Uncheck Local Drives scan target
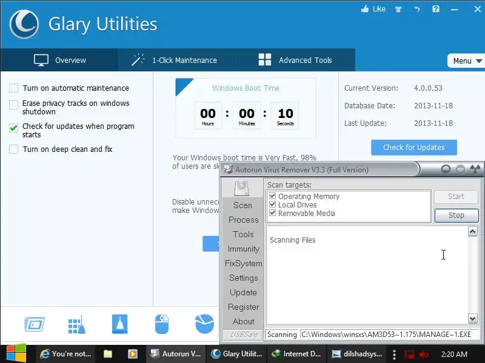Screen dimensions: 485x363 [x=272, y=204]
